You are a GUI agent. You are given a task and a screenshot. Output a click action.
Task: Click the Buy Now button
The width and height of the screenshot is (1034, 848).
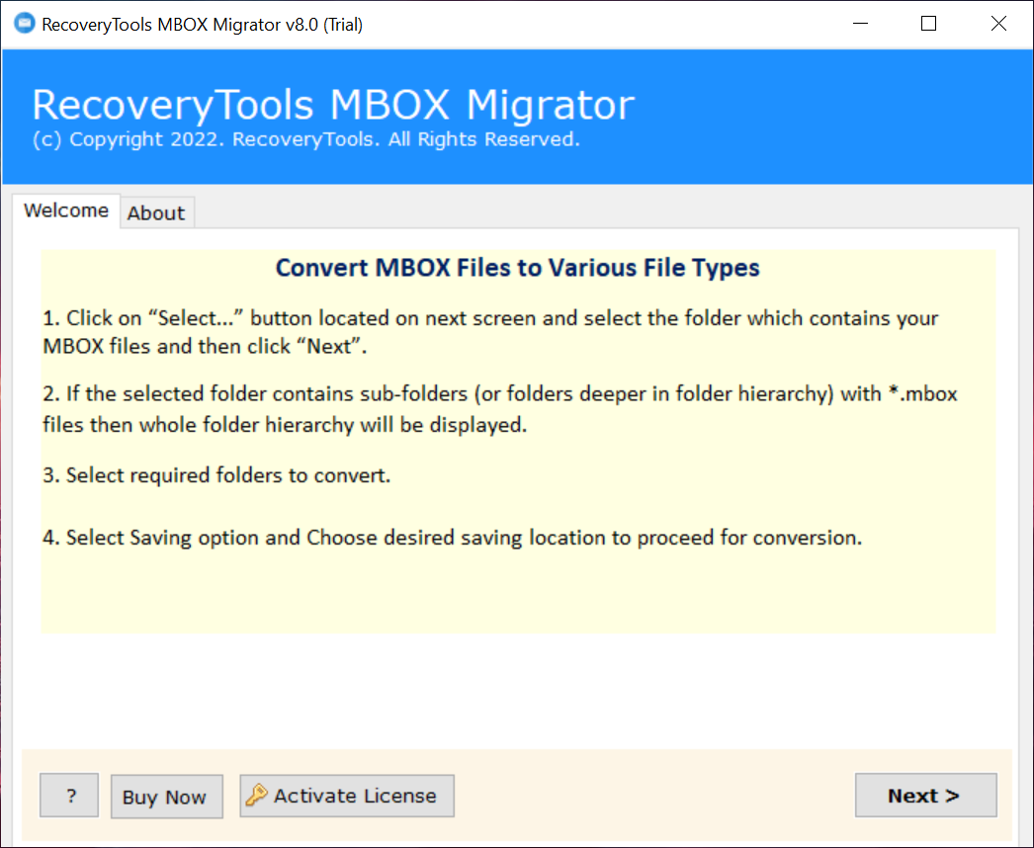pos(167,797)
